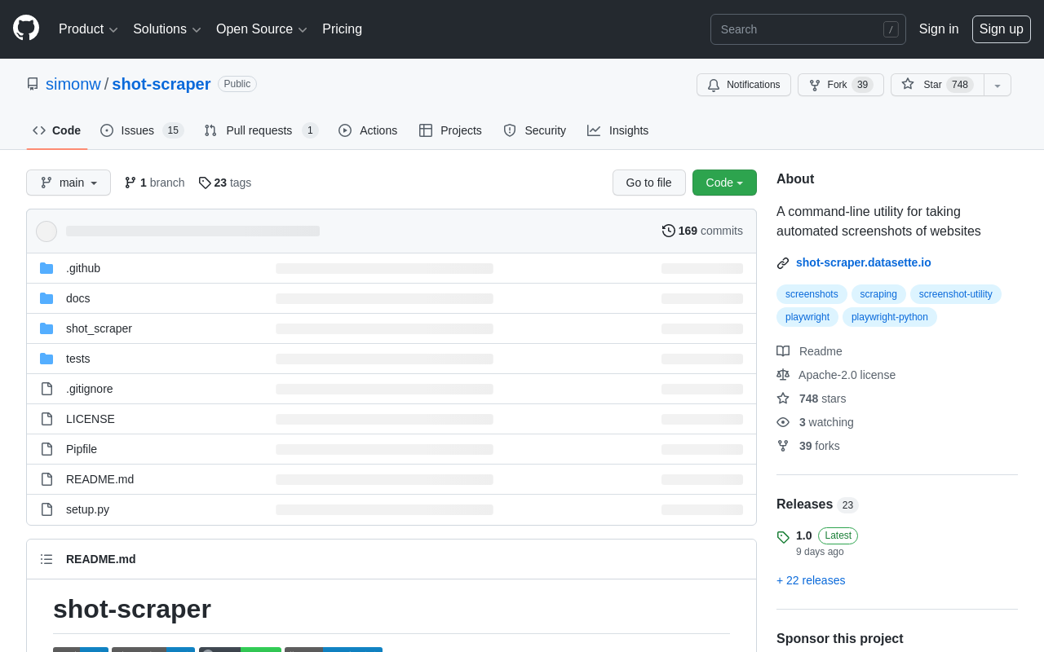The image size is (1044, 652).
Task: Click the Notifications button
Action: pyautogui.click(x=744, y=85)
